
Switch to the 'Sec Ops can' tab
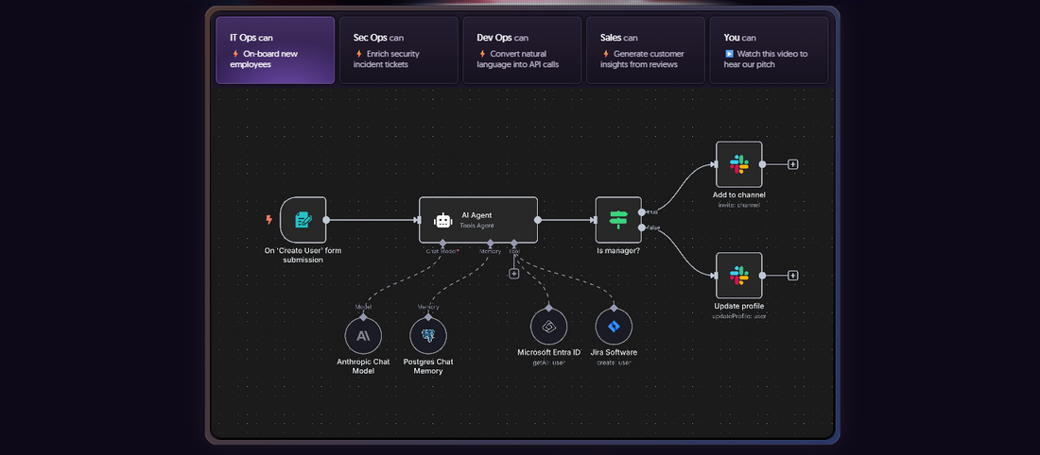click(398, 50)
